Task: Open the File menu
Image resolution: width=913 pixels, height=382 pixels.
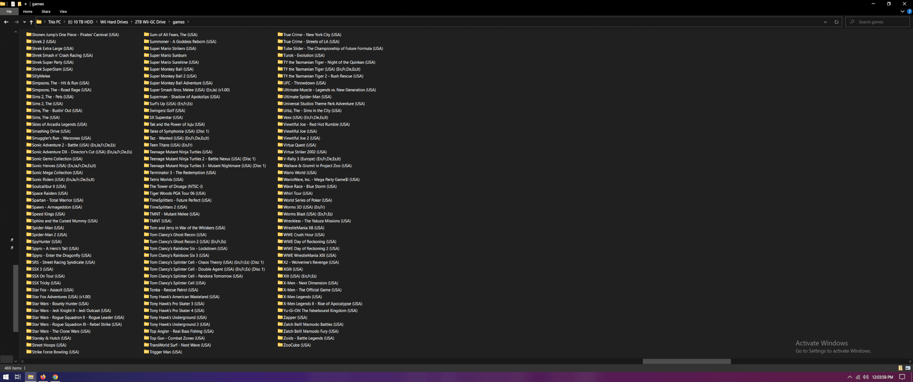Action: pos(9,12)
